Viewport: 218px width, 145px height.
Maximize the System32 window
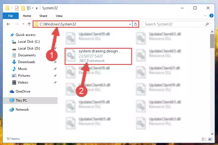(195, 8)
